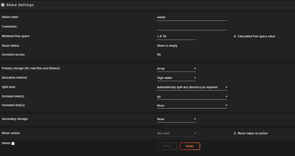Image resolution: width=295 pixels, height=156 pixels.
Task: Click the Mover action label
Action: coord(11,133)
